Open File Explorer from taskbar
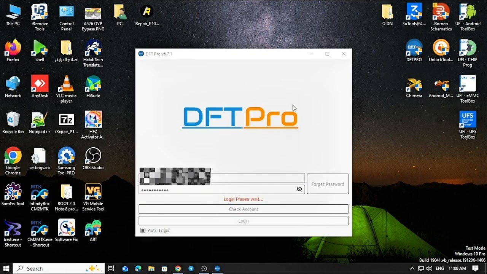487x274 pixels. click(x=151, y=268)
